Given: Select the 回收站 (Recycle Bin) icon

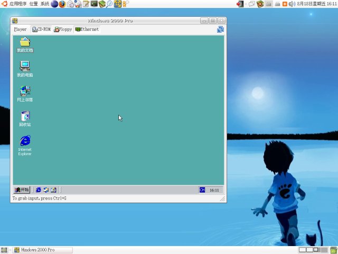Looking at the screenshot, I should [x=25, y=119].
